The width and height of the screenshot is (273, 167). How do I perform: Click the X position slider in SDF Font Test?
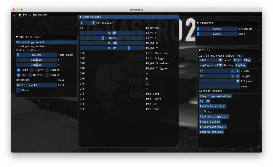coord(37,60)
